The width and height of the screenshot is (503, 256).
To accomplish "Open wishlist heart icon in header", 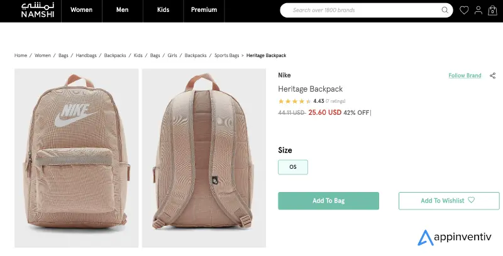I will [464, 10].
